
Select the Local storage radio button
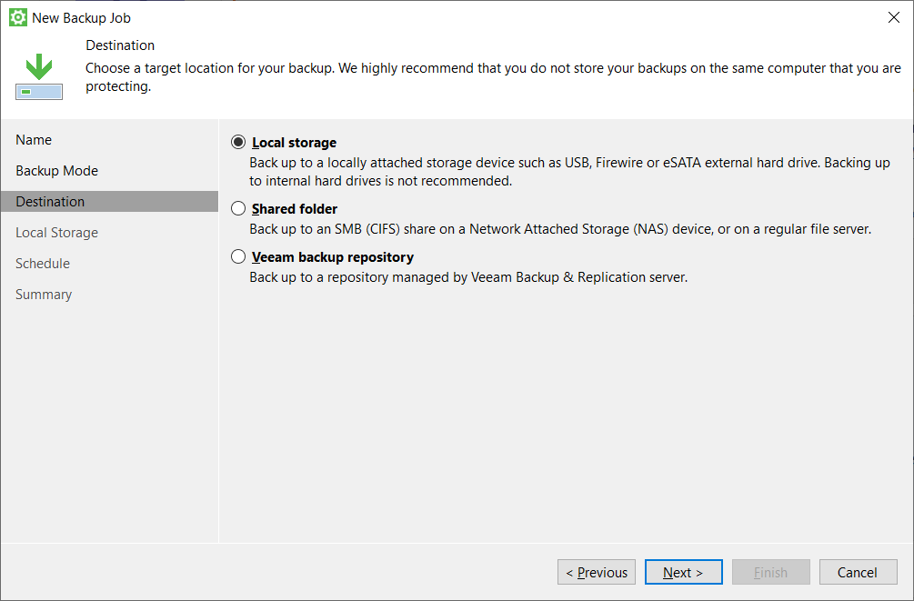[238, 143]
